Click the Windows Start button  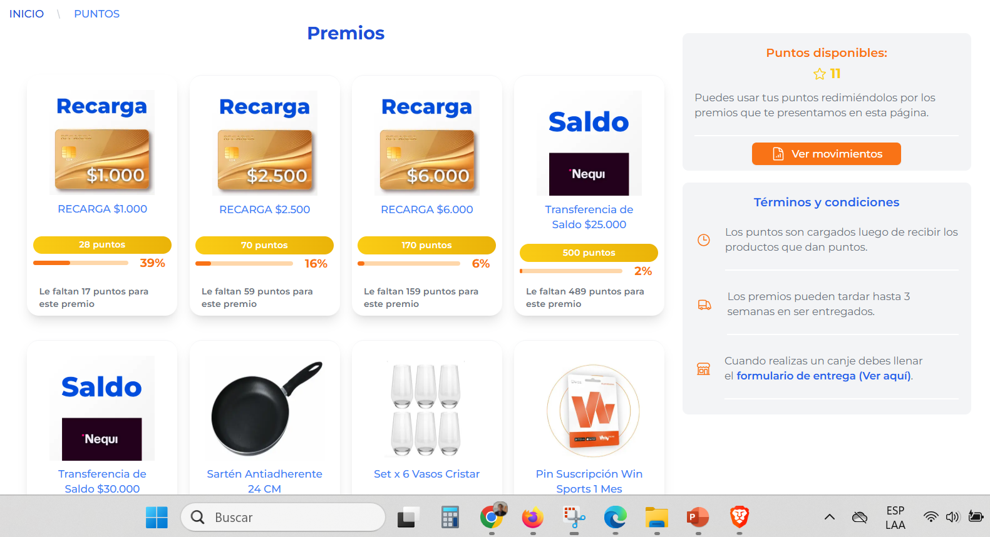pos(157,517)
